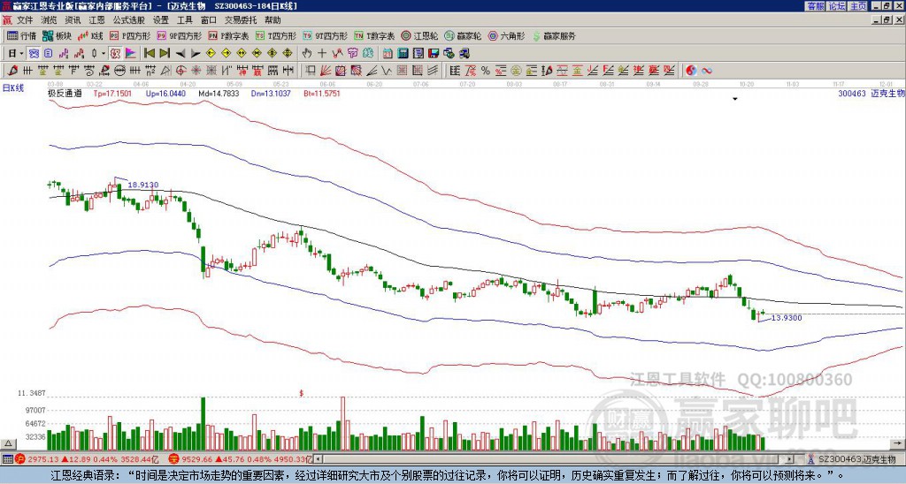Switch to K线 candlestick chart
The height and width of the screenshot is (484, 906).
[91, 35]
